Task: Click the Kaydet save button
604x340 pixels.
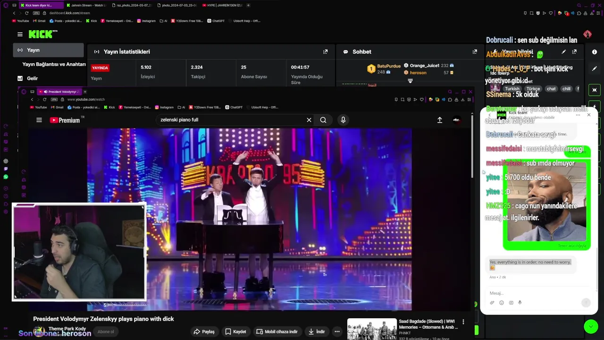Action: pos(235,331)
